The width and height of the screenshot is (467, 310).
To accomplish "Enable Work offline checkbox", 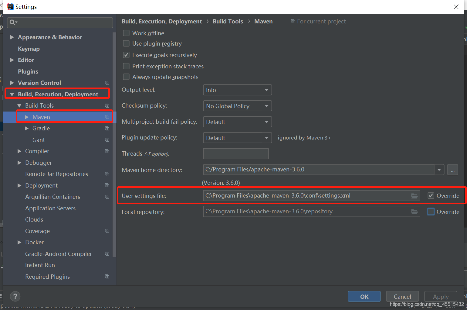I will 126,33.
